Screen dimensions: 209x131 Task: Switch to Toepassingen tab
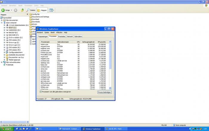tap(43, 36)
